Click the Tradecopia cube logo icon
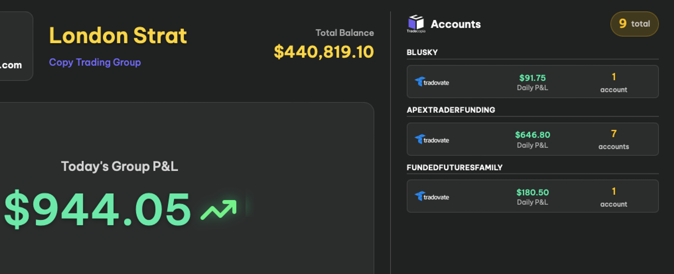The width and height of the screenshot is (674, 274). point(416,24)
